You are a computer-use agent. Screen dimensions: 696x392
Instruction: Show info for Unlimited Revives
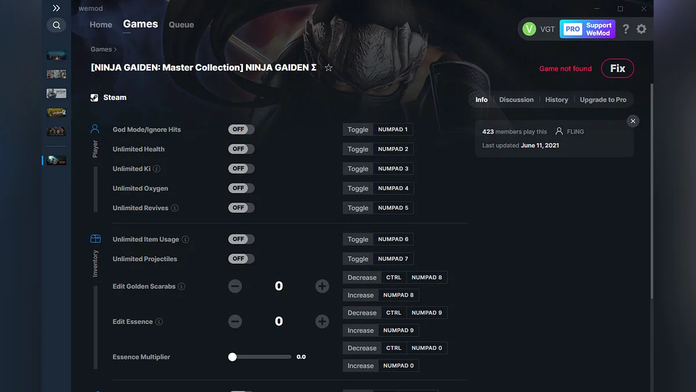click(175, 208)
